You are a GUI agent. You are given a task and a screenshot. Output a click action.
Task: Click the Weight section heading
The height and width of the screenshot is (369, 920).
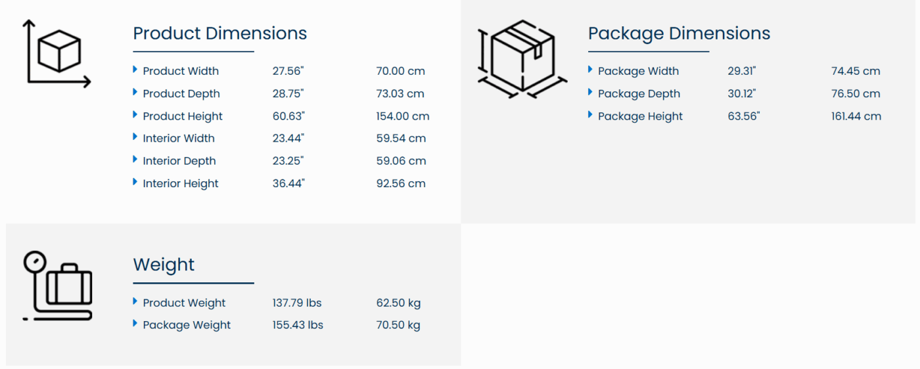[x=164, y=265]
